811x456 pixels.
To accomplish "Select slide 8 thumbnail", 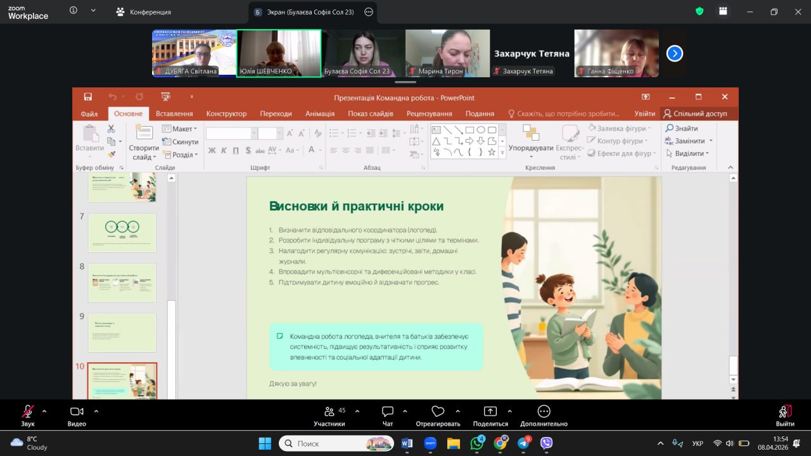I will [122, 282].
